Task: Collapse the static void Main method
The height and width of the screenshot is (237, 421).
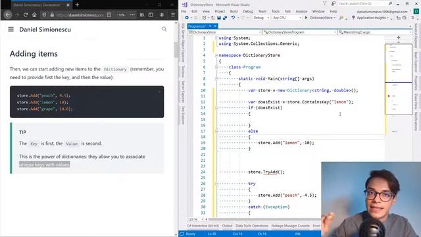Action: 216,79
